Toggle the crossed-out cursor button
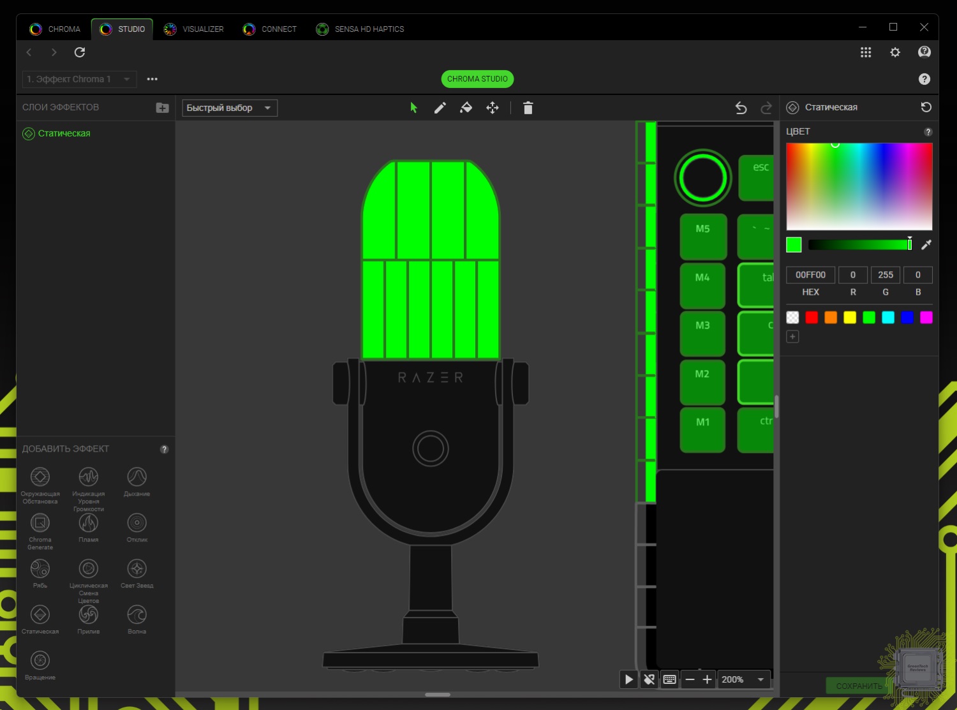The width and height of the screenshot is (957, 710). tap(649, 679)
